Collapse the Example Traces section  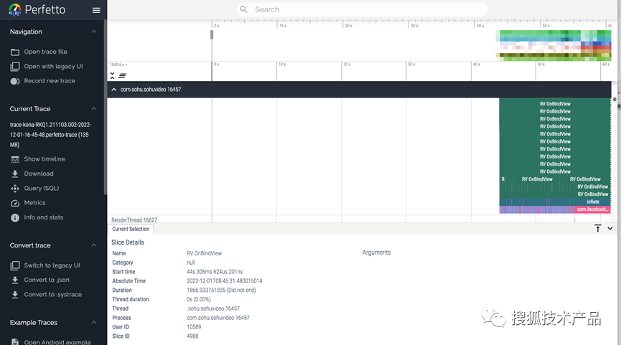click(x=94, y=323)
